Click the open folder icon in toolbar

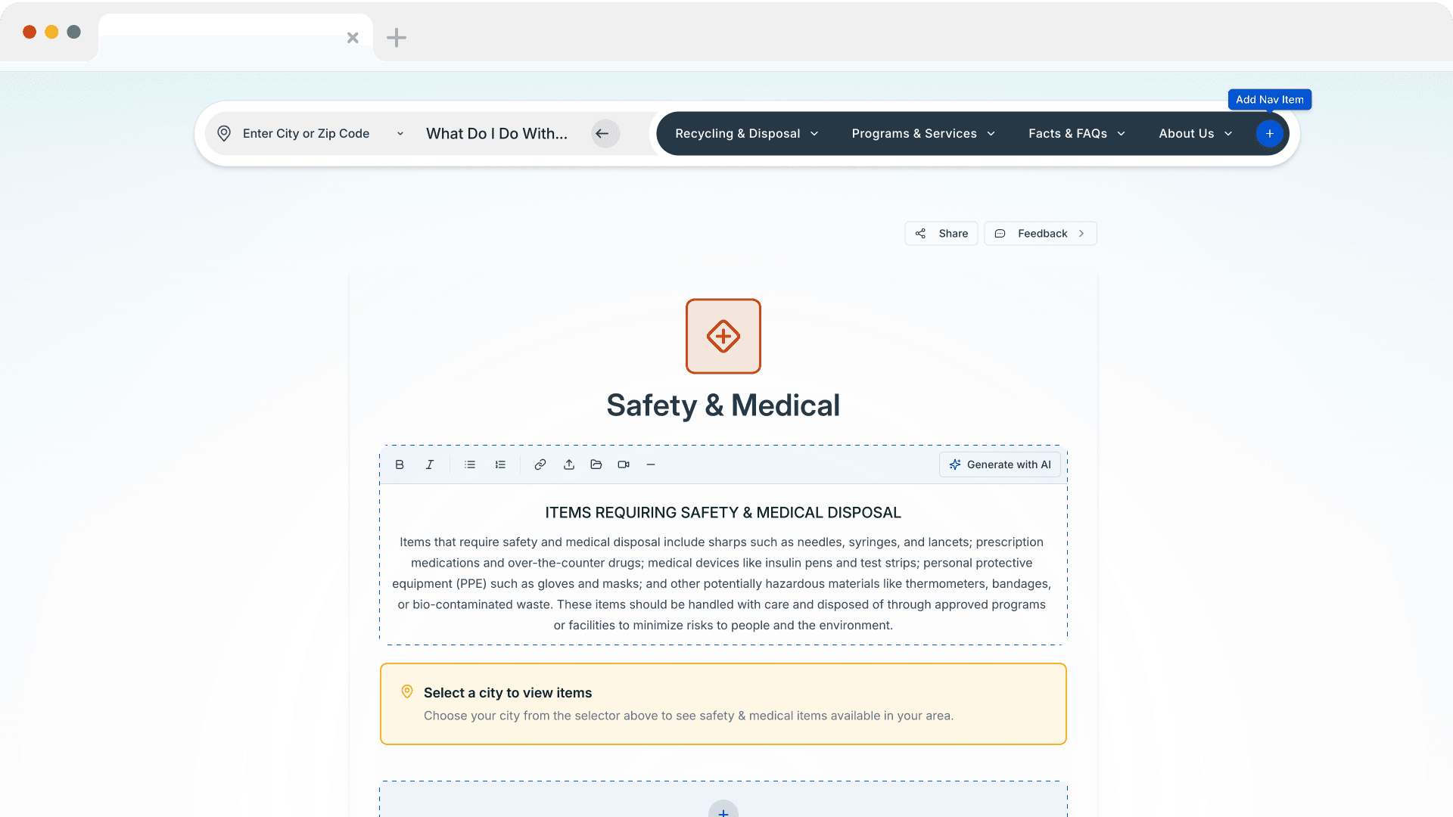point(596,464)
